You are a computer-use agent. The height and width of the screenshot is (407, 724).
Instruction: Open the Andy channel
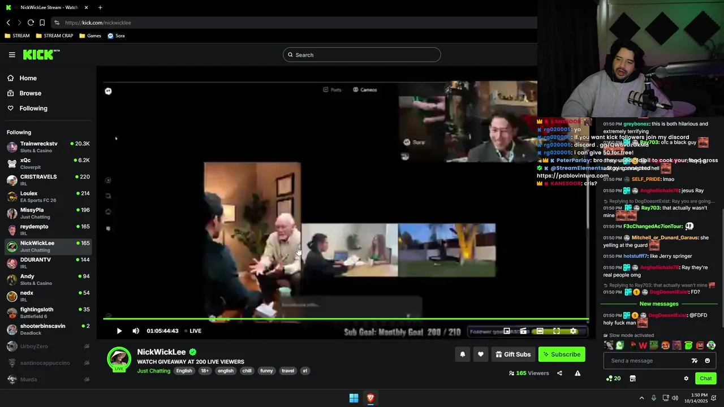[48, 279]
